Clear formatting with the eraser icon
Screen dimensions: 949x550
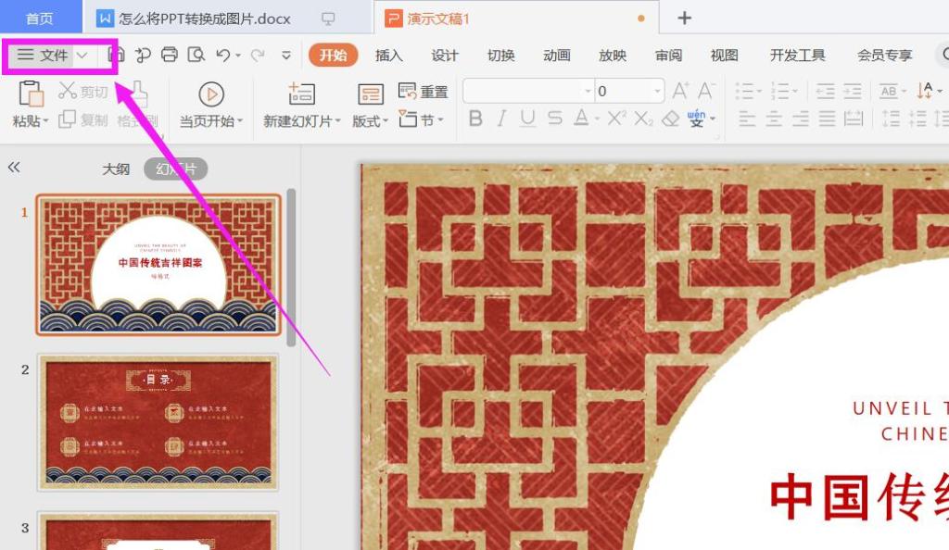pos(670,119)
